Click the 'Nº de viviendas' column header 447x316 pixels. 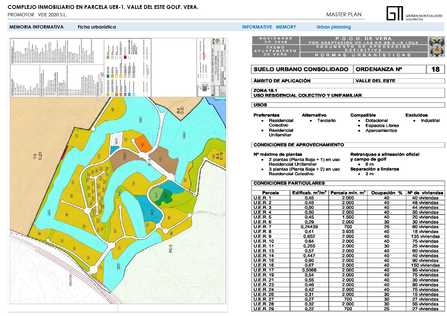coord(425,193)
